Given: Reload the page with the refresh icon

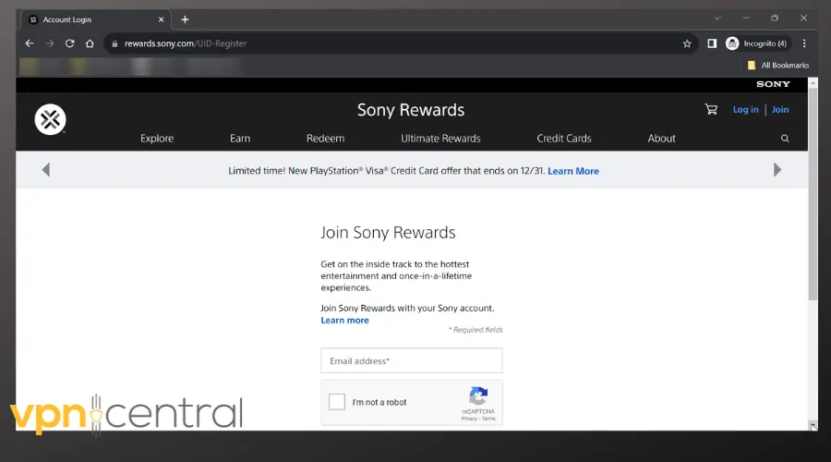Looking at the screenshot, I should coord(69,43).
